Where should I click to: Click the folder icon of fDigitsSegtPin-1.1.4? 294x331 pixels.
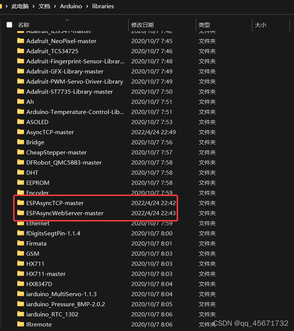[21, 233]
